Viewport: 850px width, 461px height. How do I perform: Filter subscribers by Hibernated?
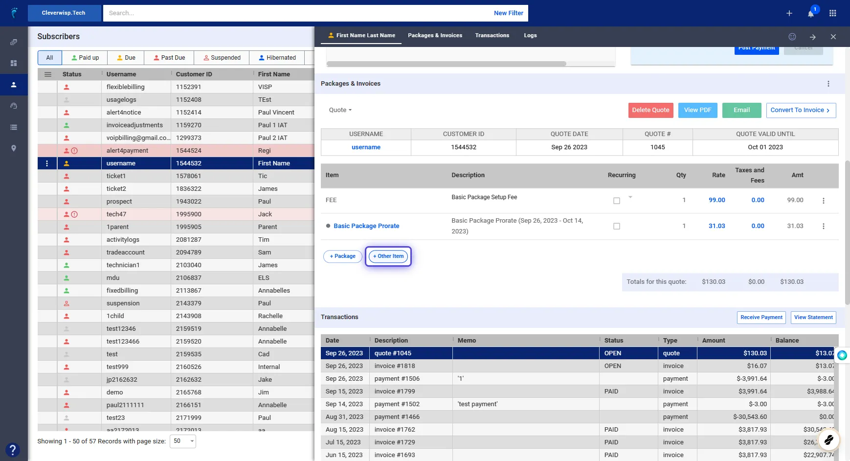[277, 58]
